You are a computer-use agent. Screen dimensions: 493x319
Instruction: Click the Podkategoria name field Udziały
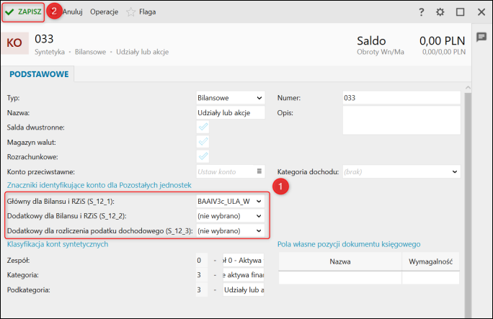pyautogui.click(x=244, y=289)
